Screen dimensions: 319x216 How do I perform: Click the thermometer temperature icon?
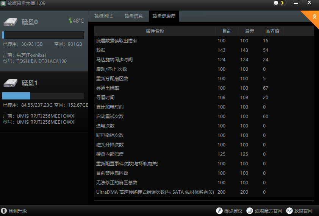tap(70, 20)
